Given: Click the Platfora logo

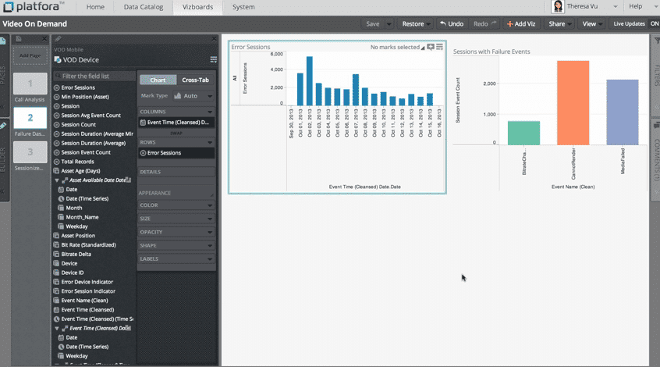Looking at the screenshot, I should [37, 7].
